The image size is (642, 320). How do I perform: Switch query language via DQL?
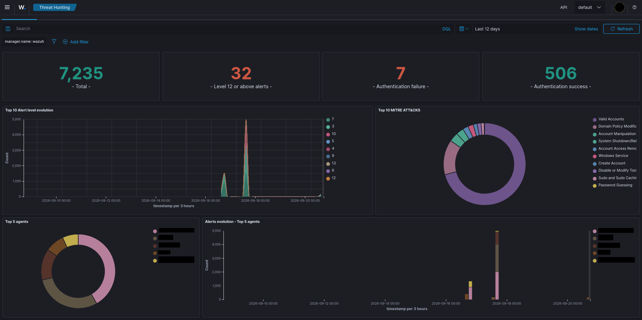pos(447,29)
